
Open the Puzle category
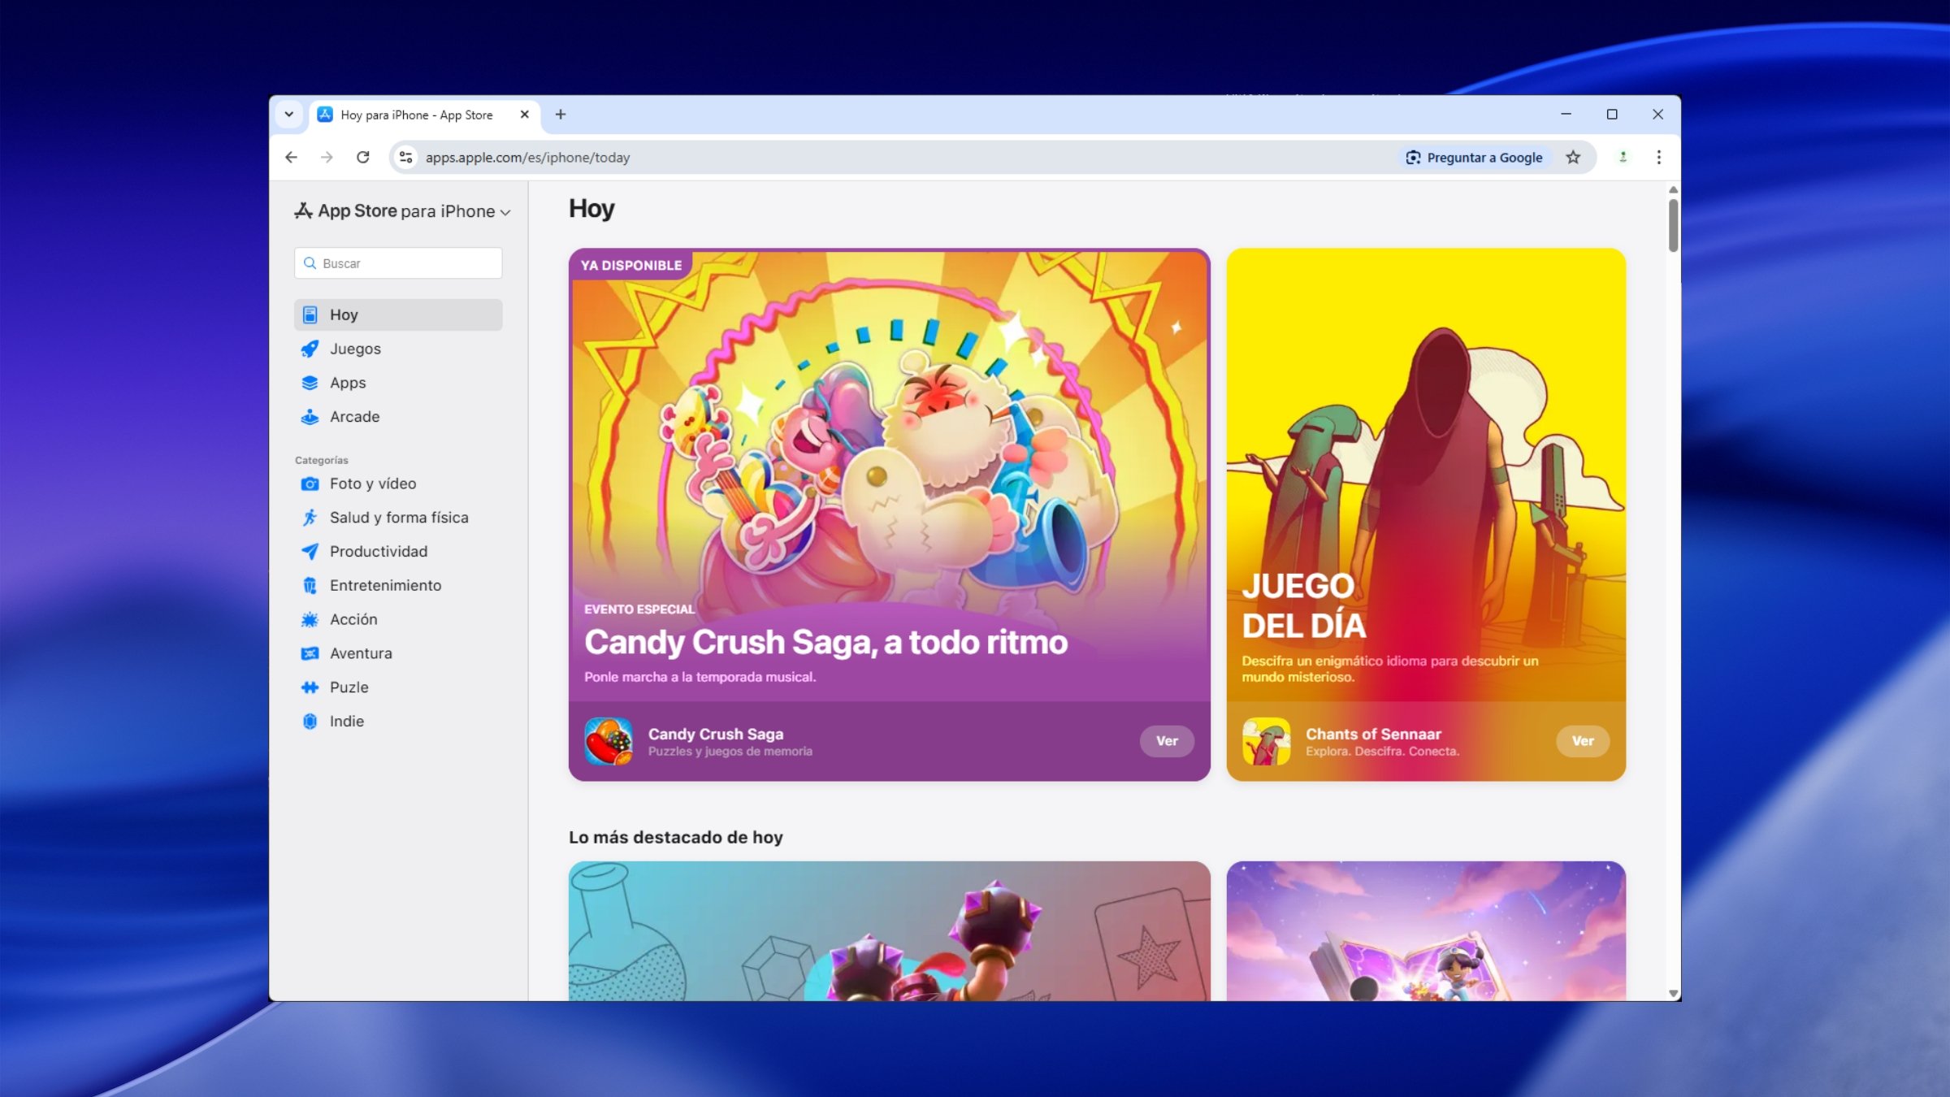point(348,687)
